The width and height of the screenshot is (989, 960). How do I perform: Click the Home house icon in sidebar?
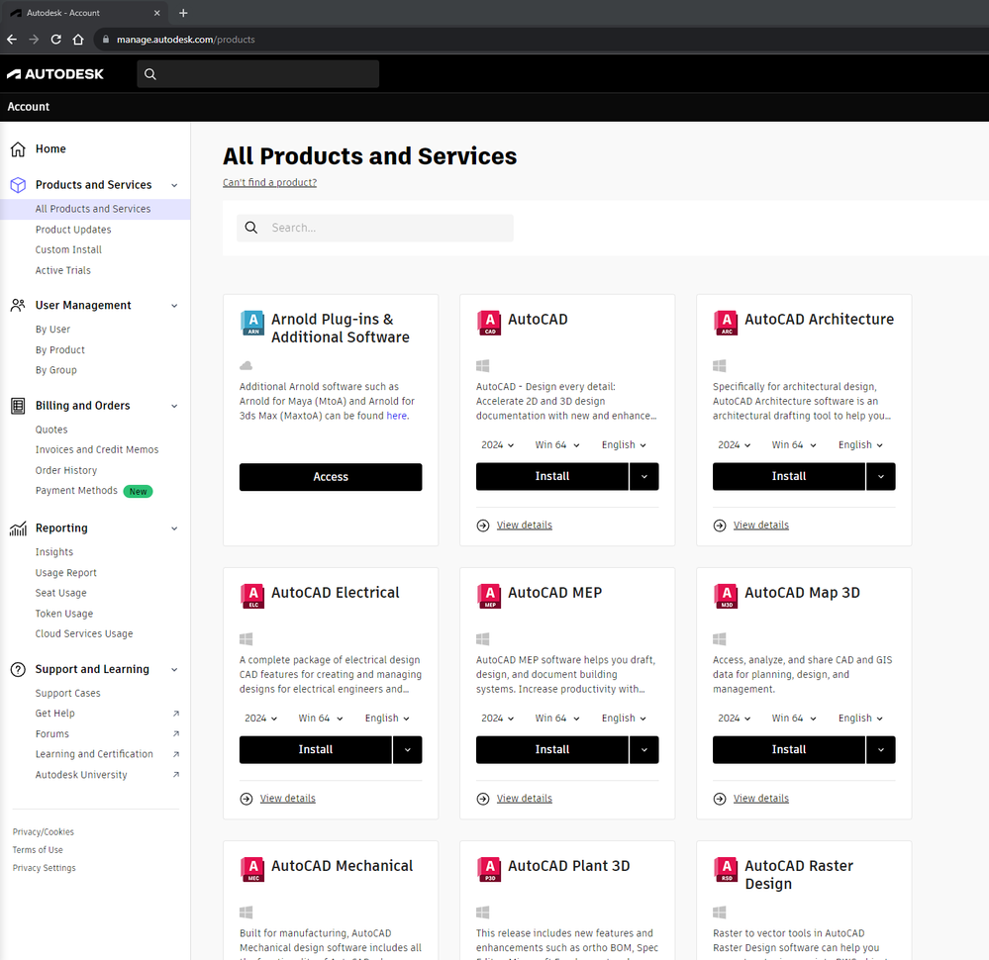pyautogui.click(x=18, y=148)
